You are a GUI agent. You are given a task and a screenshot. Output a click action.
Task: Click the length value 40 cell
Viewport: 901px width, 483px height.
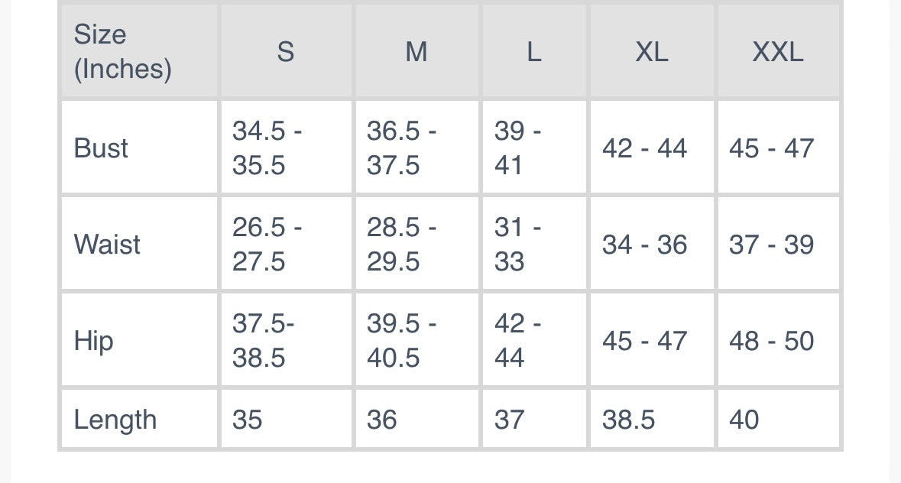744,420
